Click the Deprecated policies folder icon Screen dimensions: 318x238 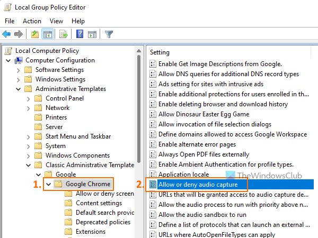click(x=68, y=222)
